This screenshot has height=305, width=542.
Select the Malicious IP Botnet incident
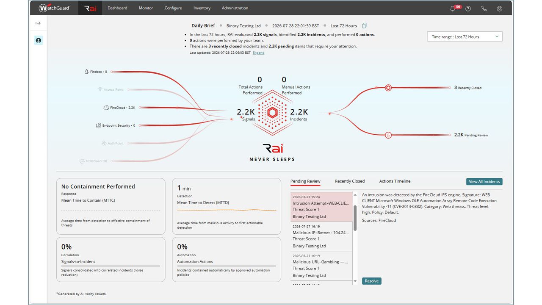(321, 236)
